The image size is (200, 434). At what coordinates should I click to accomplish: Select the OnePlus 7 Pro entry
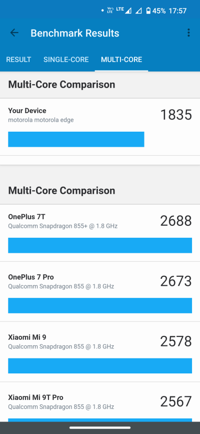tap(100, 292)
